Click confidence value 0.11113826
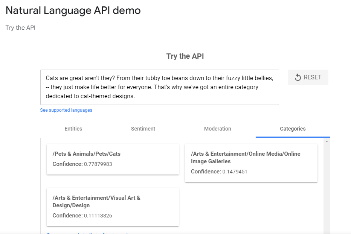 [x=98, y=216]
